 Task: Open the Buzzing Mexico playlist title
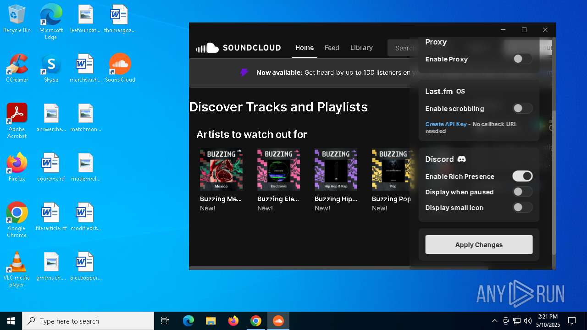point(221,199)
